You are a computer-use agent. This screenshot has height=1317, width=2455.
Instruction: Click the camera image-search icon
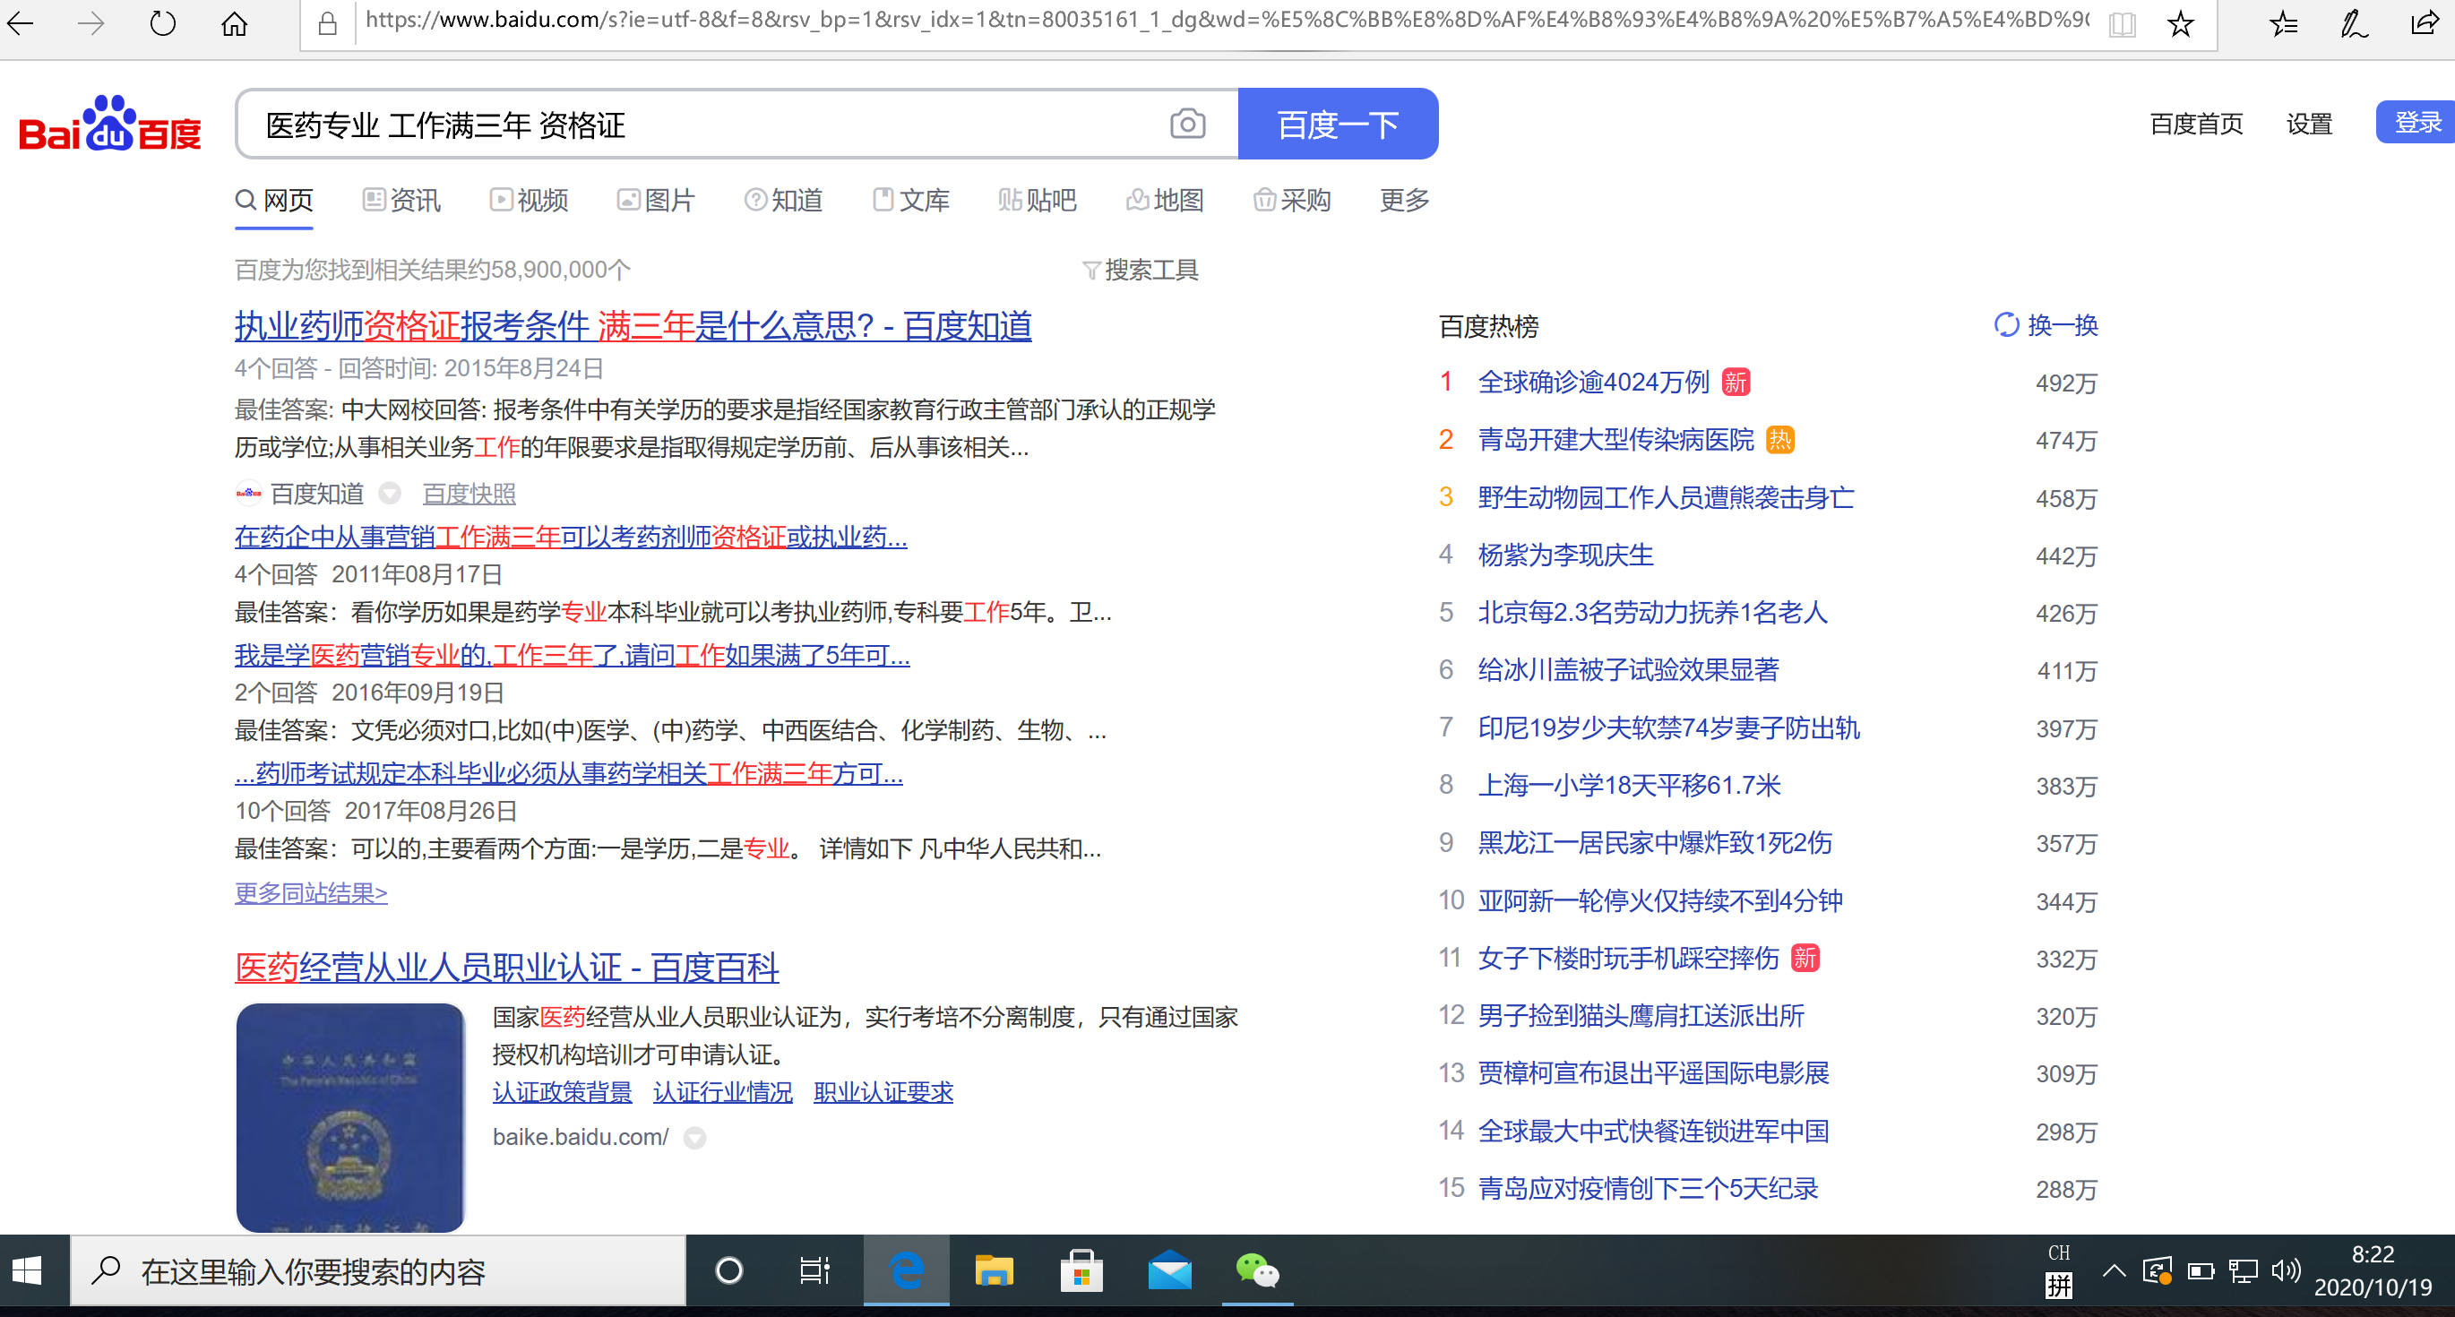1186,124
